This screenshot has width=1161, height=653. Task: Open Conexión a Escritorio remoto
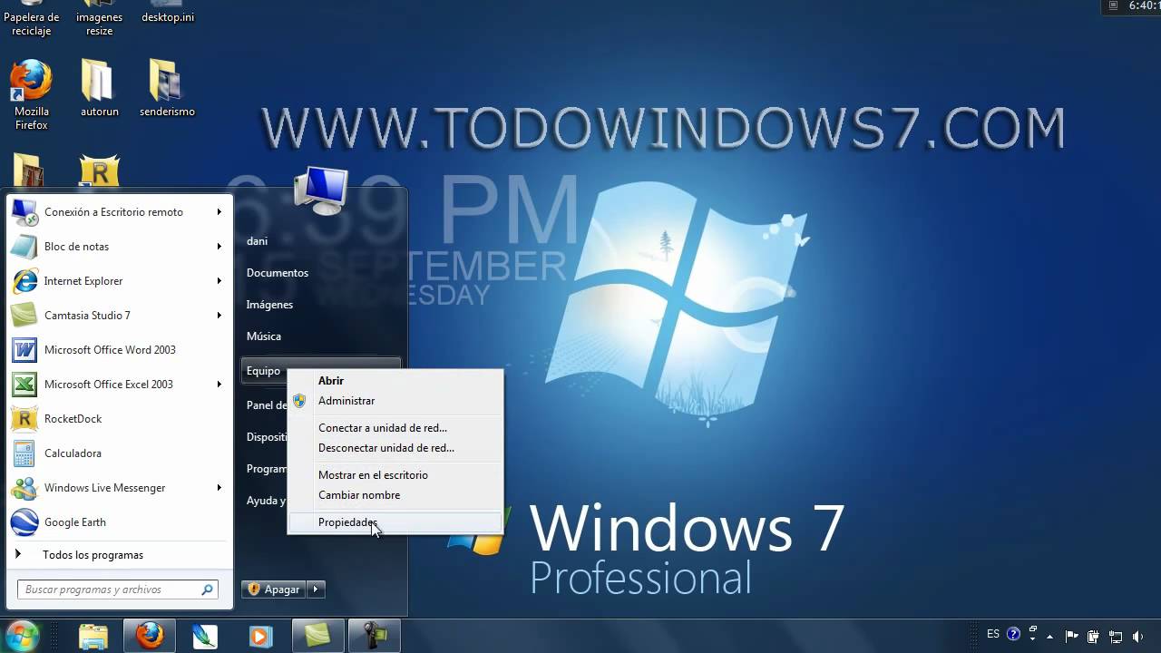(x=118, y=212)
